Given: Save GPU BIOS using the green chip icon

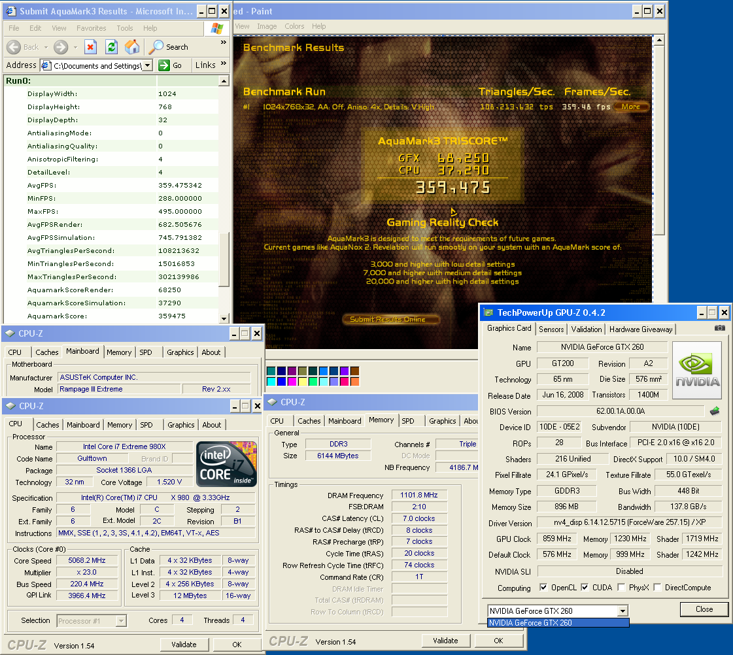Looking at the screenshot, I should (715, 411).
